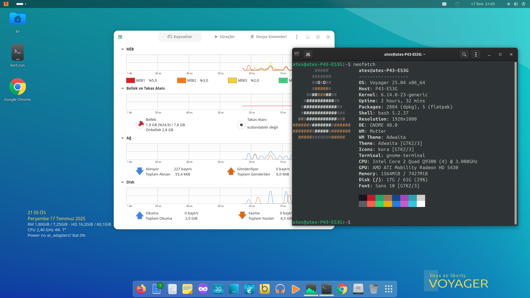Click the blue Alınıyor download arrow

[x=140, y=171]
